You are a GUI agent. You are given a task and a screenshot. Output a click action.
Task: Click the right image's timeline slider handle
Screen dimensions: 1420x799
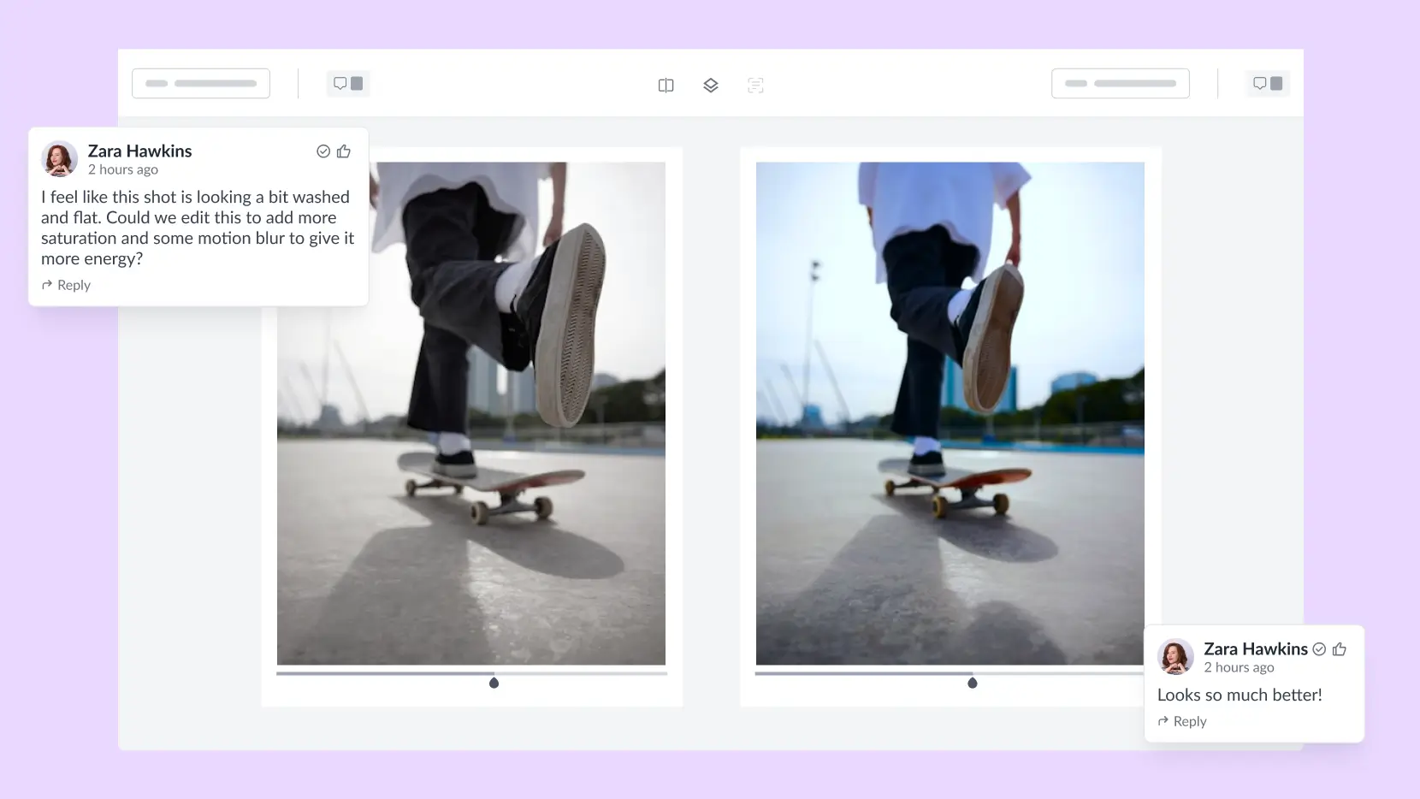(972, 683)
